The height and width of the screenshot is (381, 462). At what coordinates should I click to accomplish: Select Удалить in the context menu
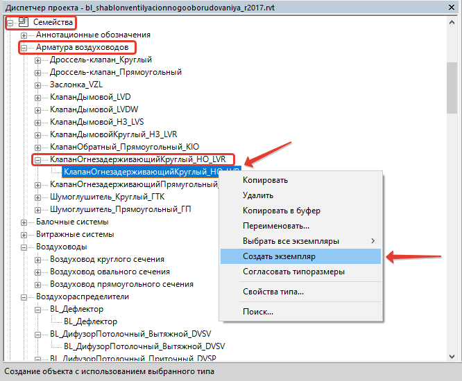[x=258, y=195]
